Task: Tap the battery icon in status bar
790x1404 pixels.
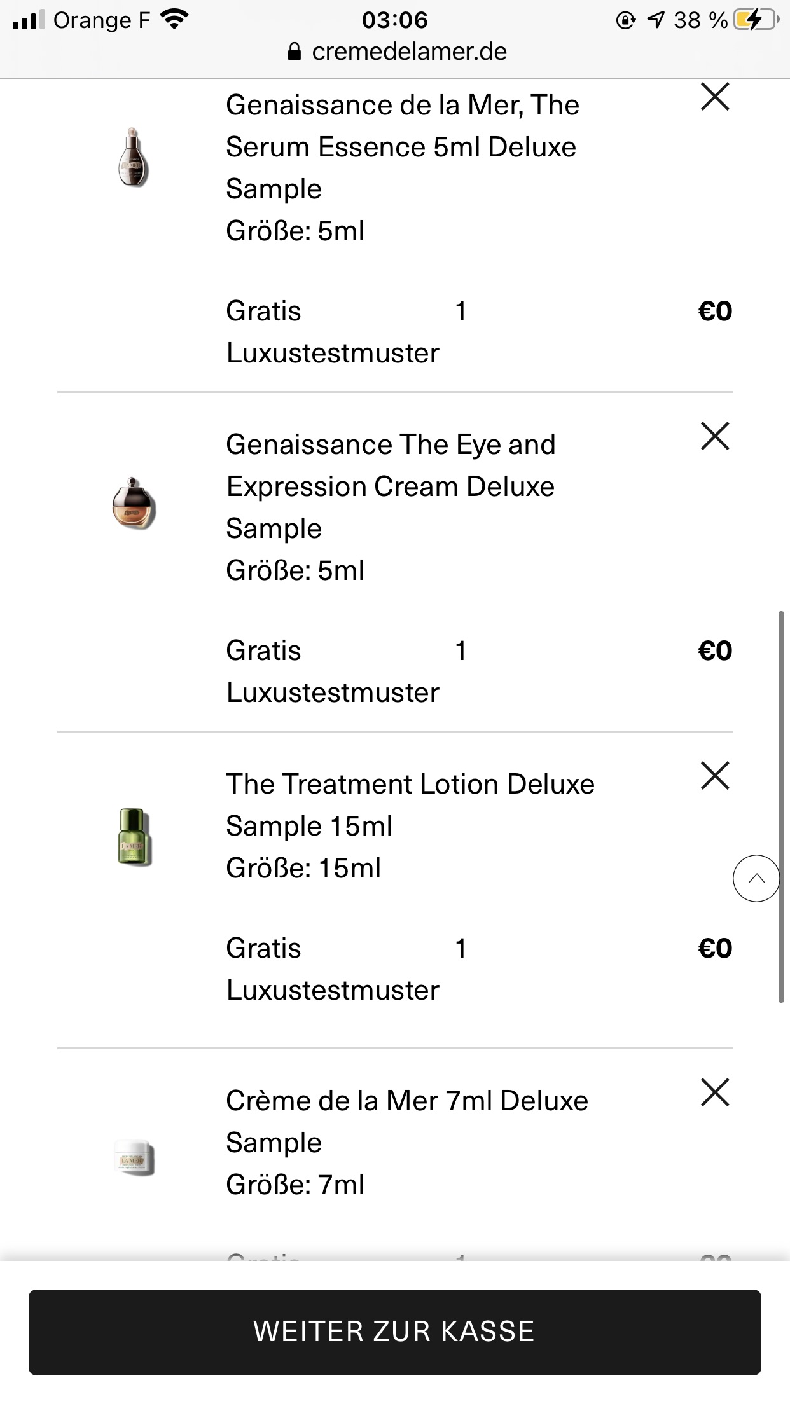Action: [756, 20]
